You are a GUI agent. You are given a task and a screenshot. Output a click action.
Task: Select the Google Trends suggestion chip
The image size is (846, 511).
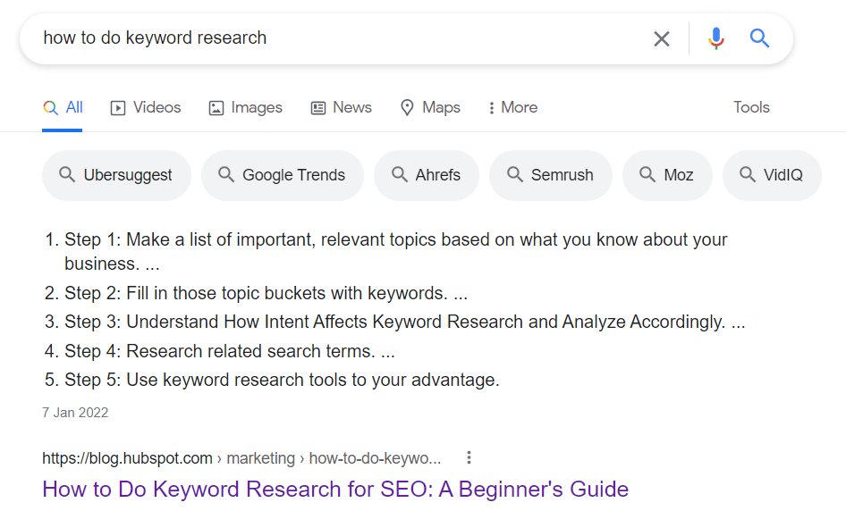point(283,175)
